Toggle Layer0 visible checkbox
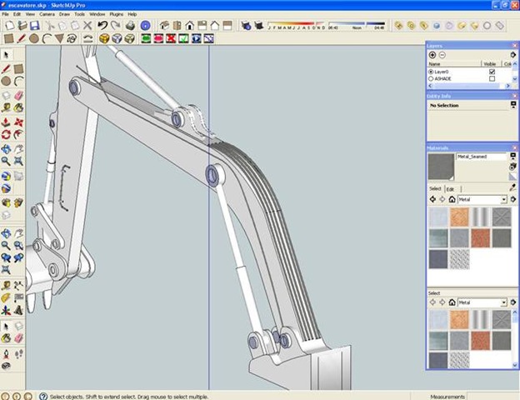520x400 pixels. (x=492, y=72)
